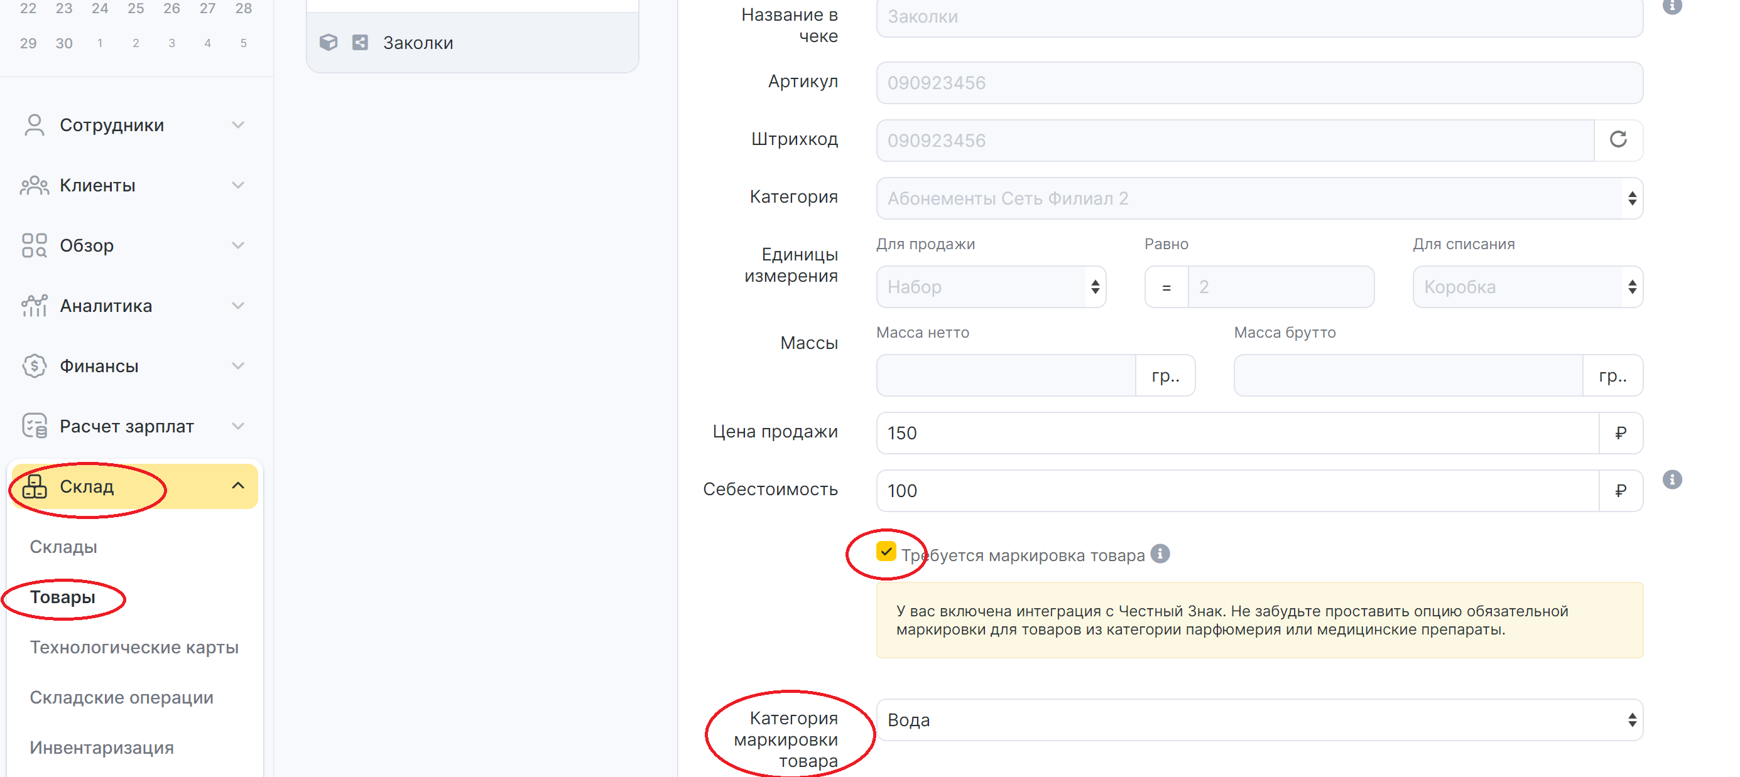This screenshot has height=777, width=1740.
Task: Expand the Обзор menu chevron
Action: pyautogui.click(x=238, y=245)
